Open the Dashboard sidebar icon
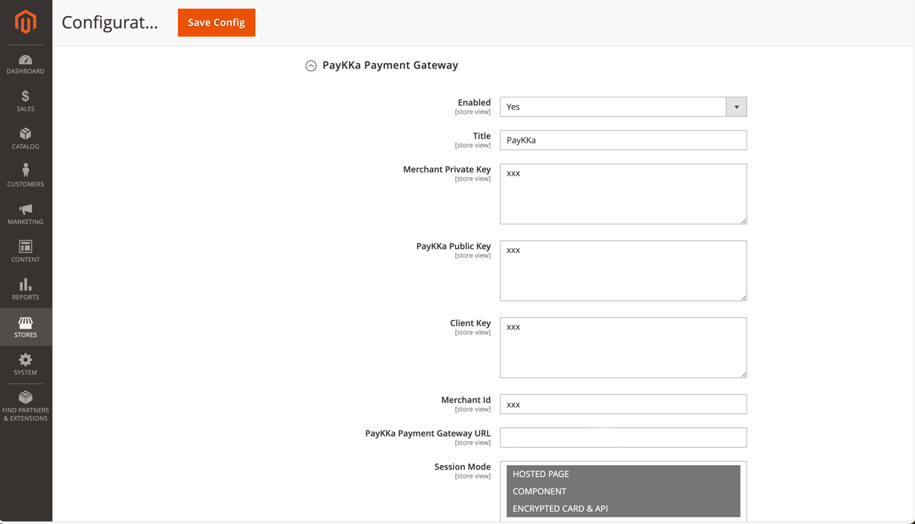The image size is (915, 524). (x=26, y=64)
